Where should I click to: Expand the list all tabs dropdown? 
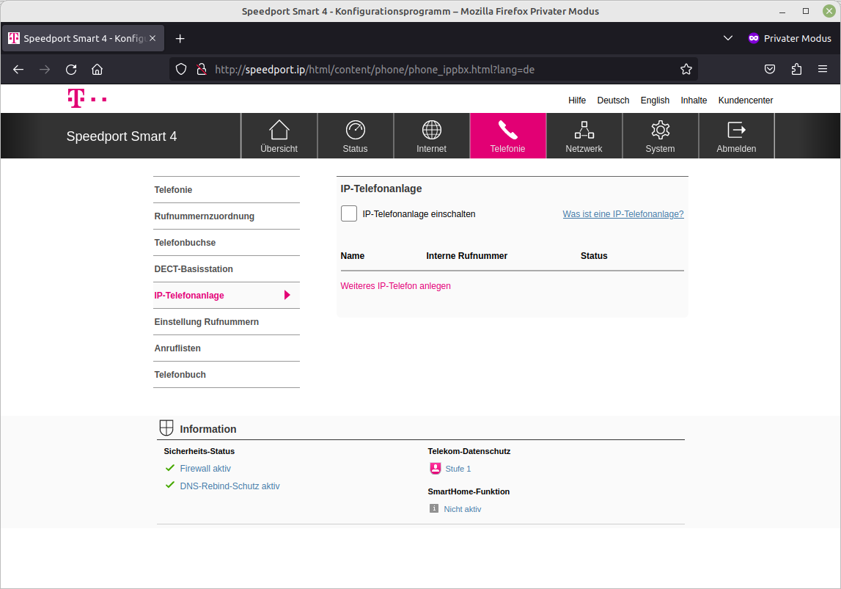[728, 38]
